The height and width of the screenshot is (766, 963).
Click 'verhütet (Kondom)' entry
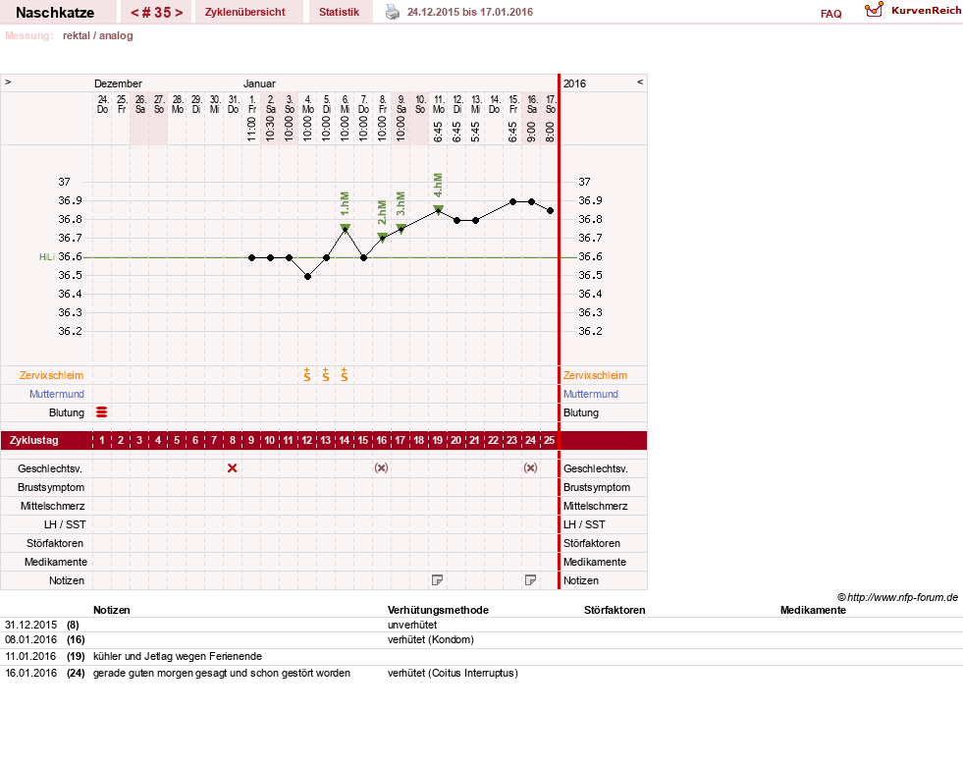tap(431, 639)
